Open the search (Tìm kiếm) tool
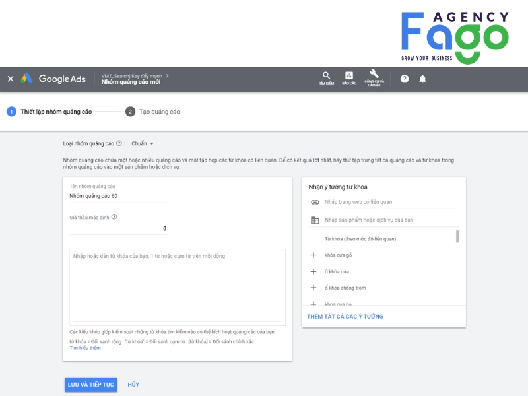Image resolution: width=528 pixels, height=396 pixels. tap(326, 79)
